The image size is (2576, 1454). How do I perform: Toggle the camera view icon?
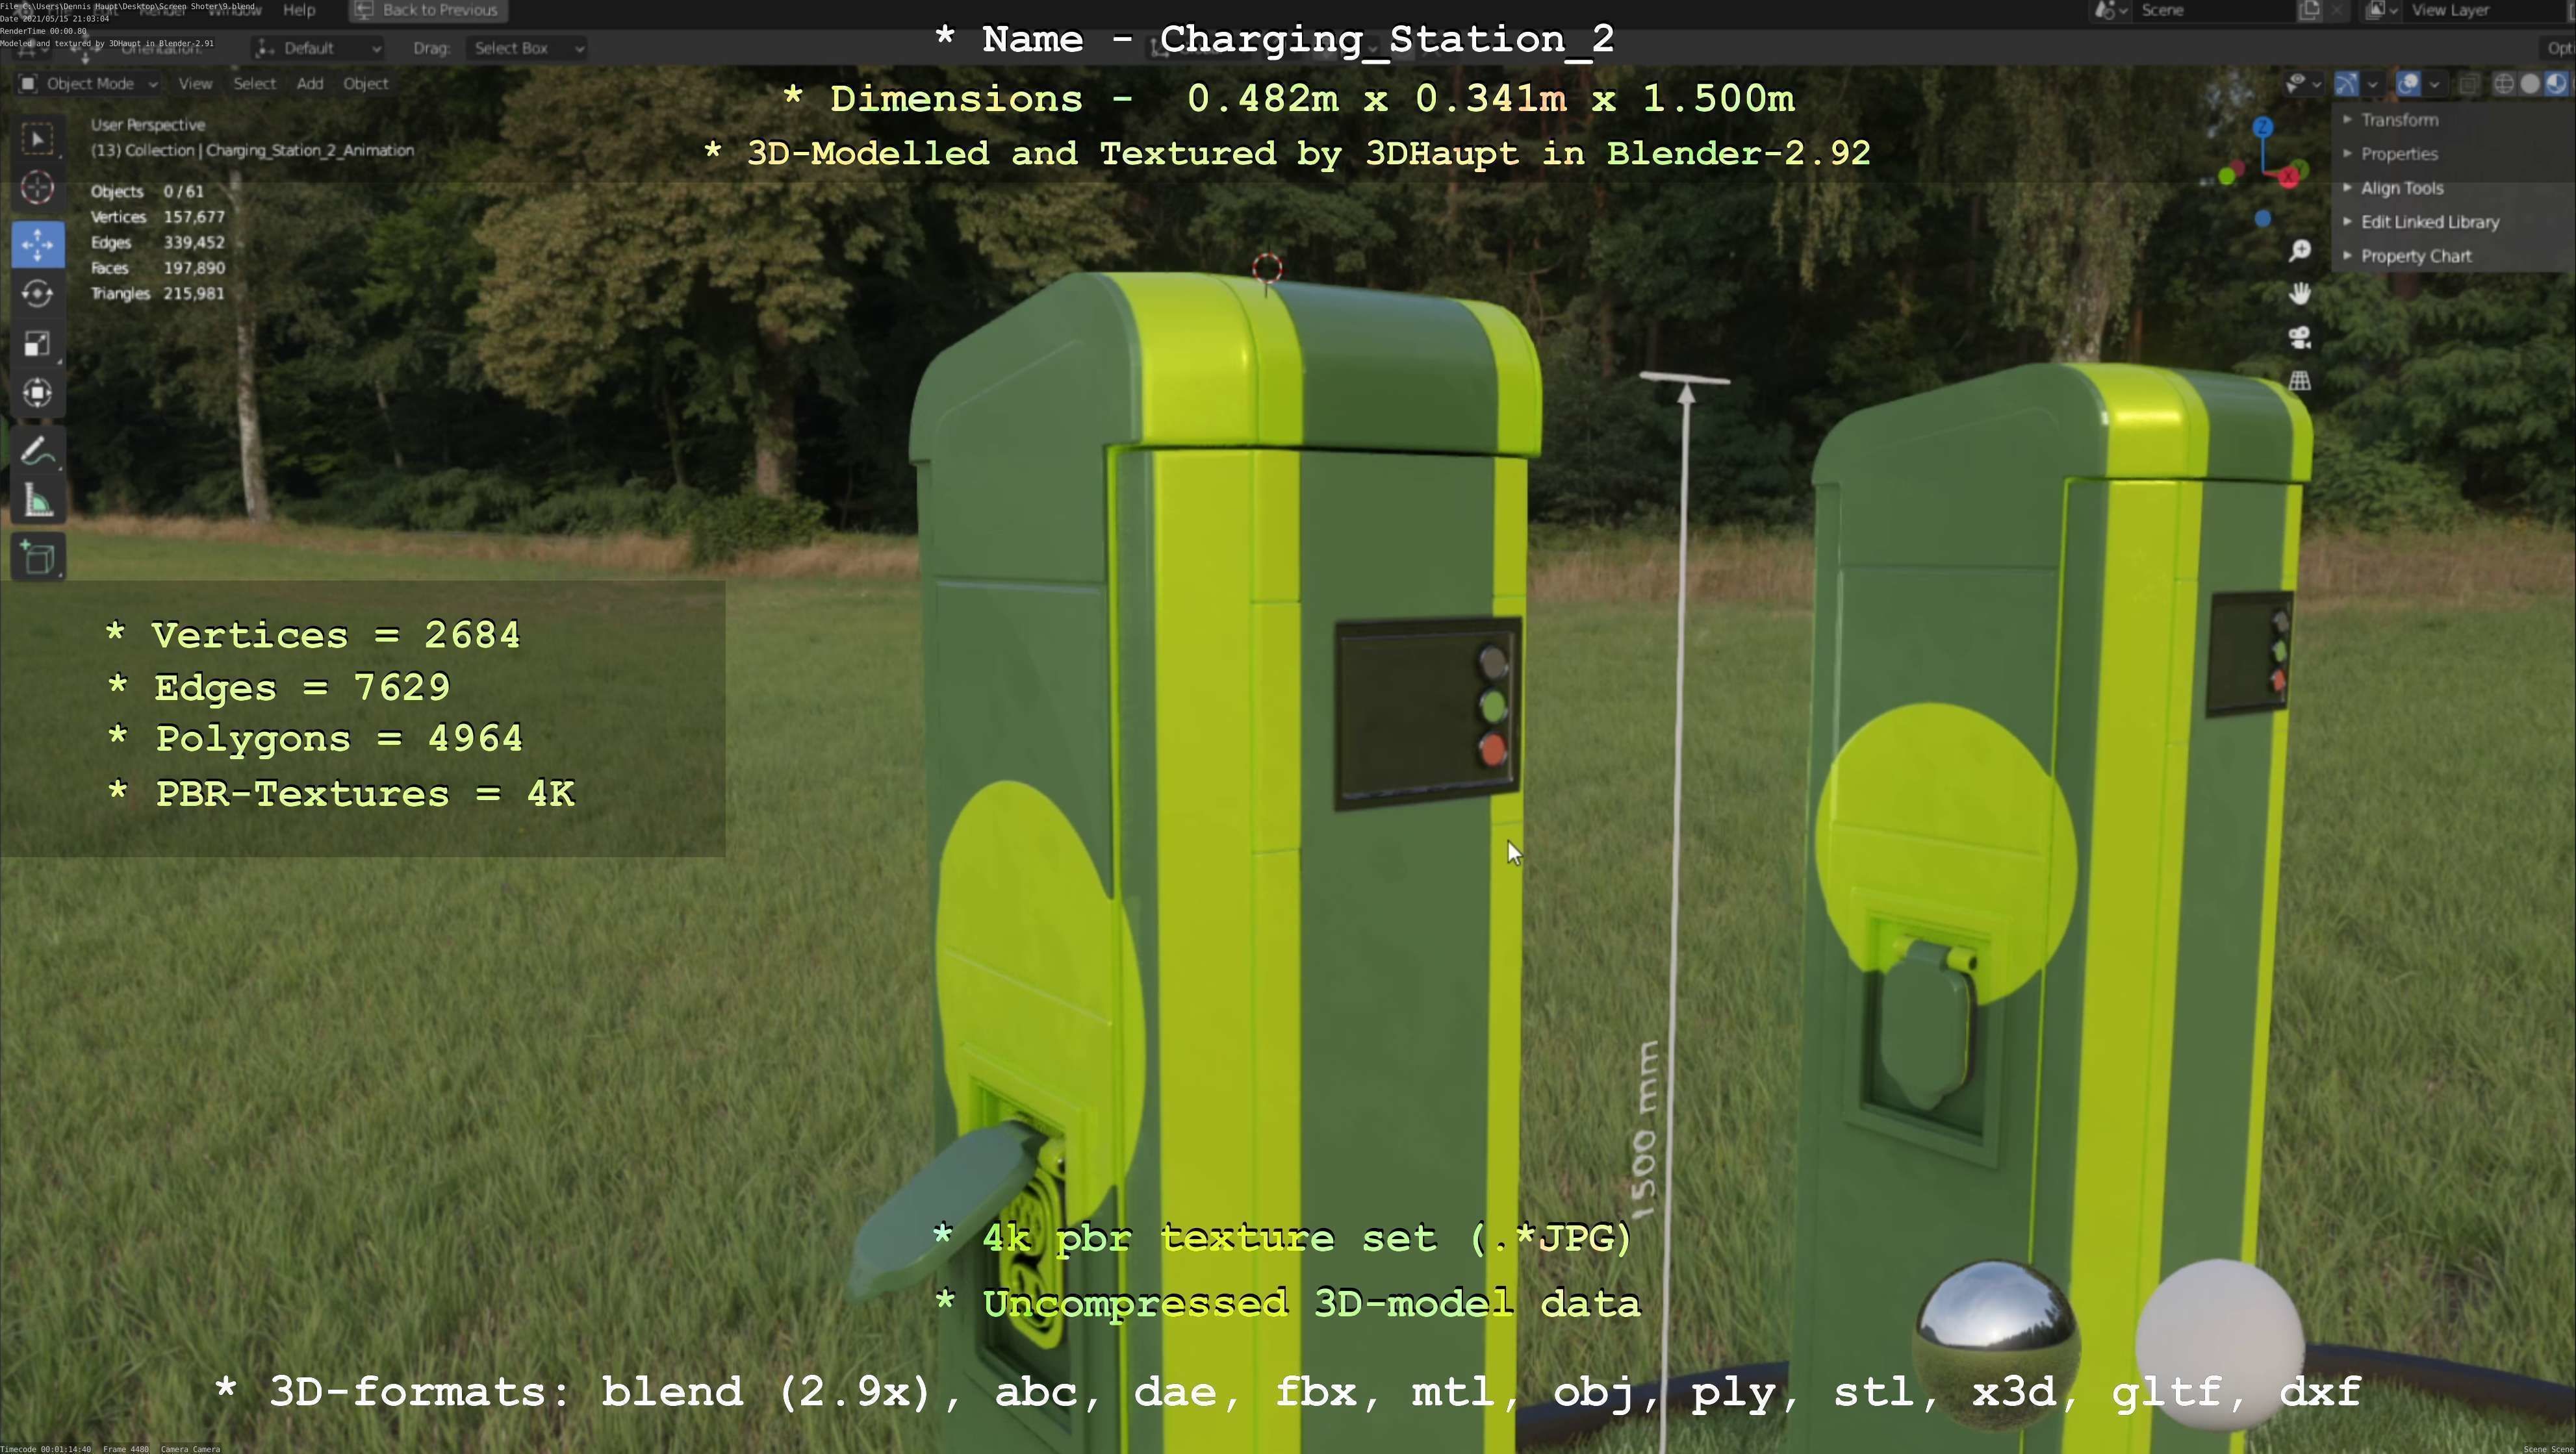point(2300,338)
